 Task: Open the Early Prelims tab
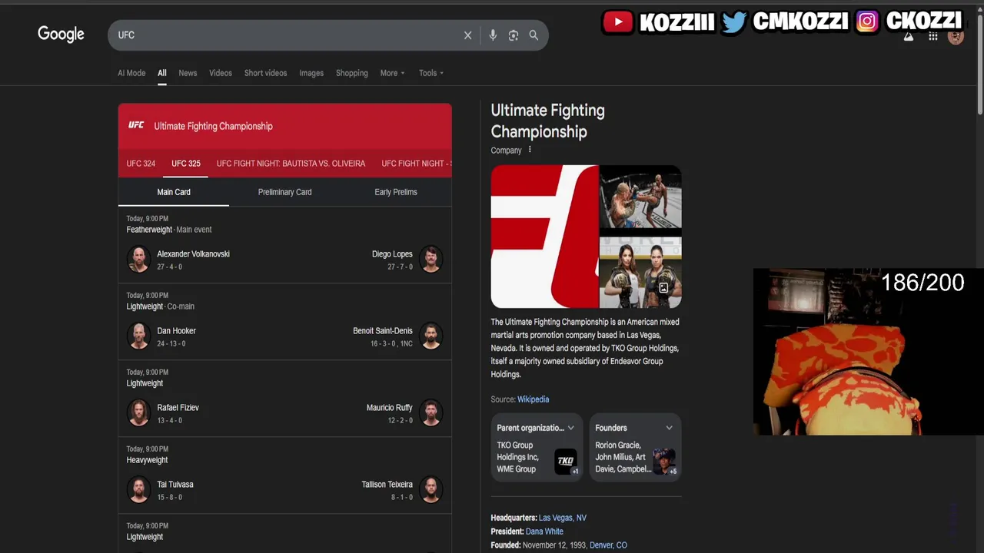(x=396, y=192)
